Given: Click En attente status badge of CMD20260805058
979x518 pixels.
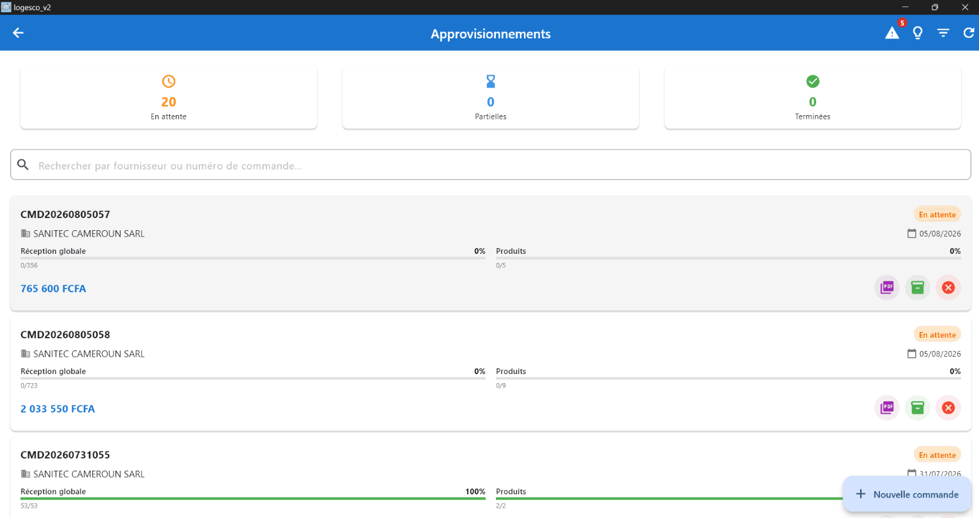Looking at the screenshot, I should tap(937, 334).
